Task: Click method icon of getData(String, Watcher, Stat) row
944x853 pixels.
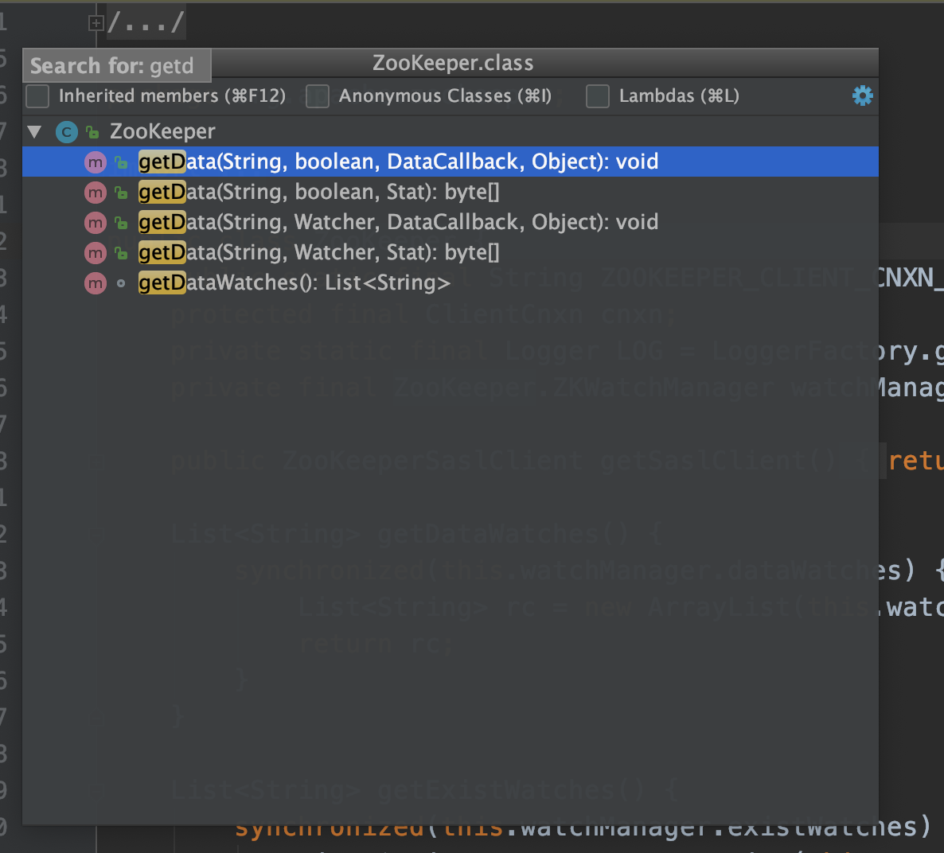Action: (x=96, y=253)
